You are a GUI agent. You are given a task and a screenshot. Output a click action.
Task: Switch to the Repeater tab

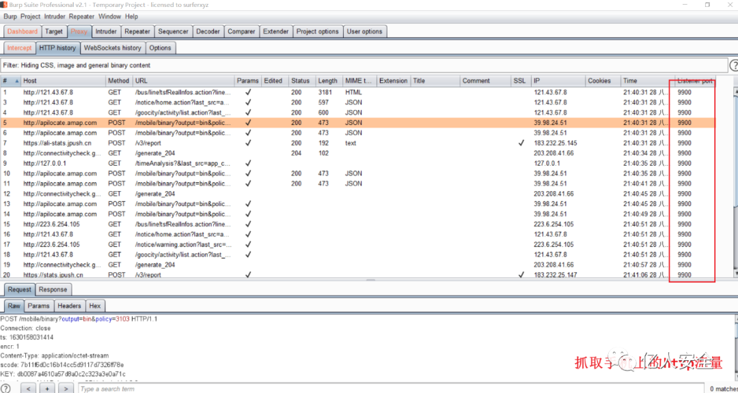coord(137,31)
